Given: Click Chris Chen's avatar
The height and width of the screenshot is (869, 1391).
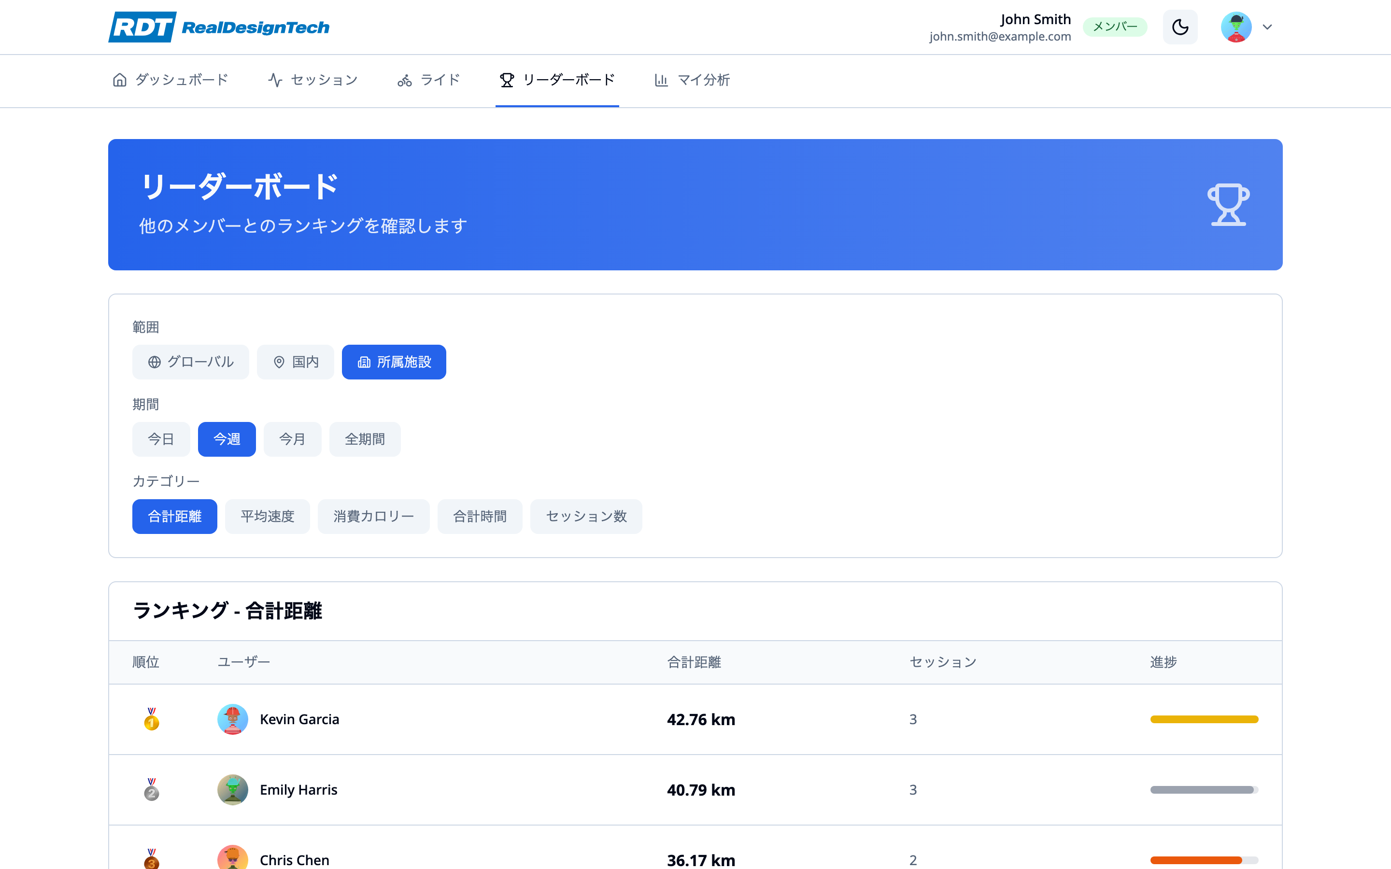Looking at the screenshot, I should click(x=233, y=857).
